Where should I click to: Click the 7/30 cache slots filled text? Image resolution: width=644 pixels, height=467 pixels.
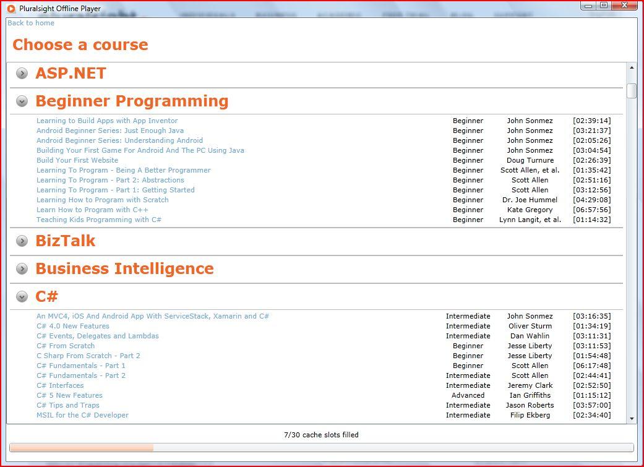(x=321, y=435)
